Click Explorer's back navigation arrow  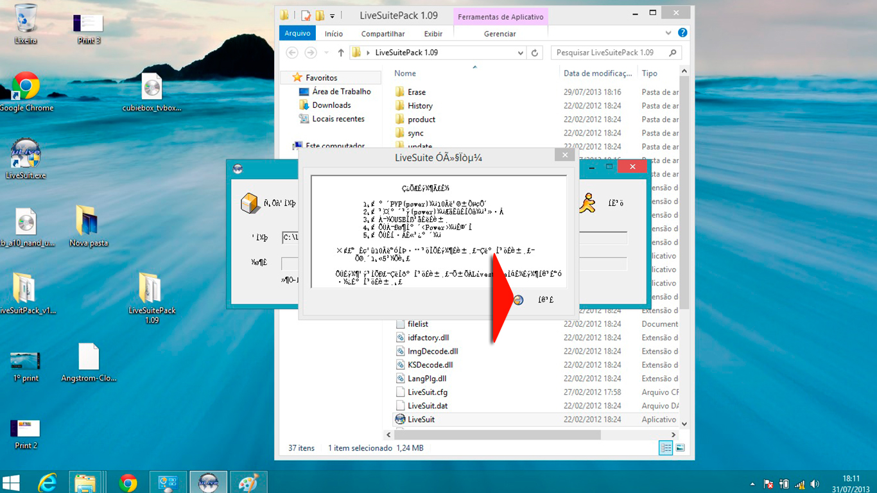coord(292,53)
